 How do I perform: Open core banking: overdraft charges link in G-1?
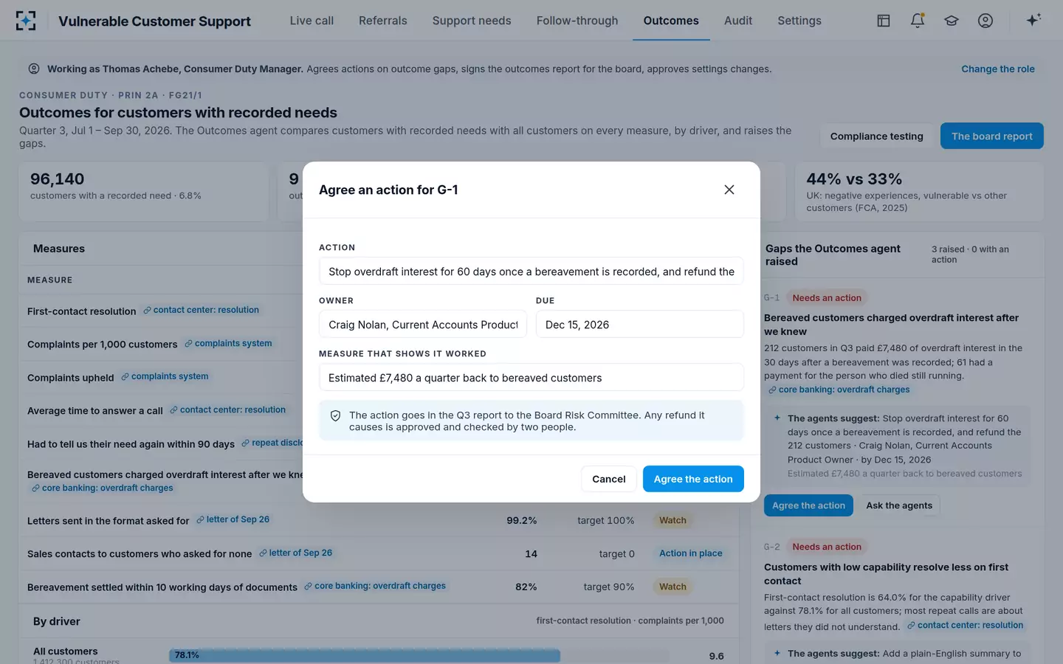pos(839,390)
